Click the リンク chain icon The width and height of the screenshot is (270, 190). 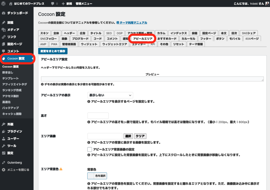click(4, 37)
